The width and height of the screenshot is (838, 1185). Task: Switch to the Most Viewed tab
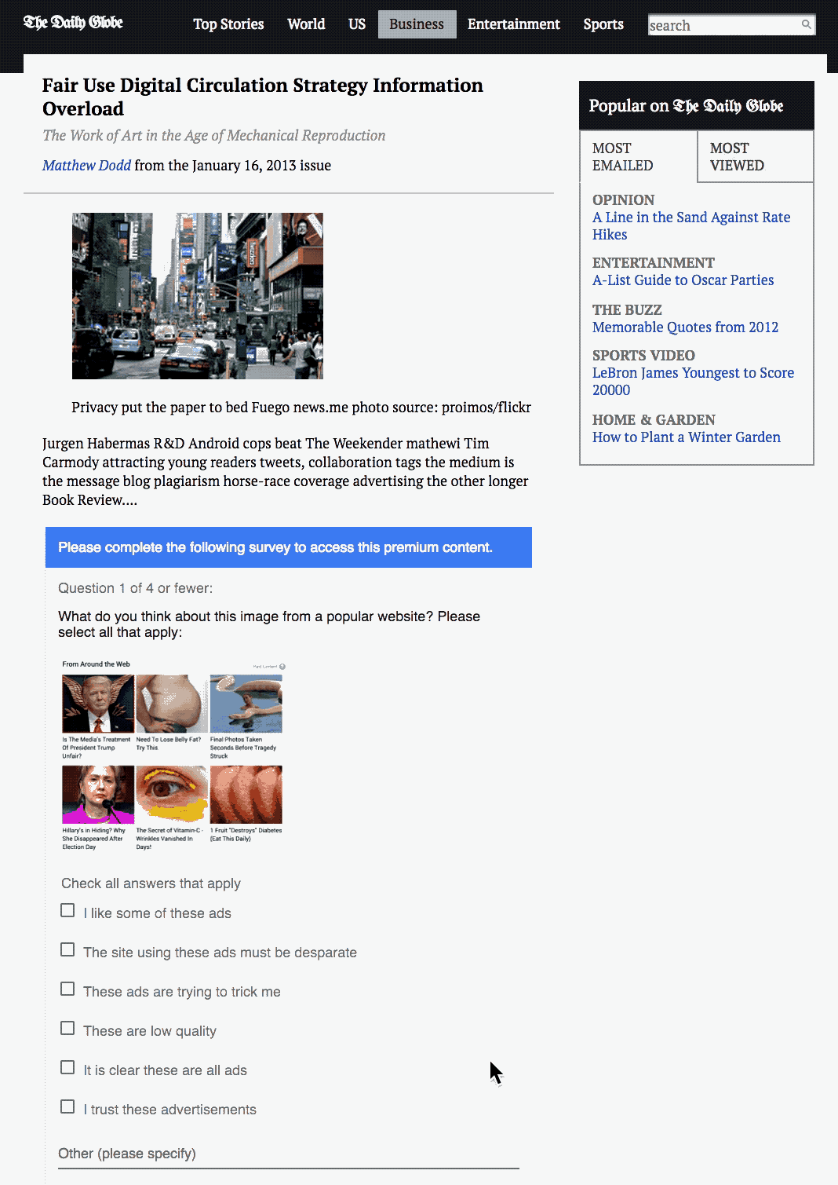(755, 157)
